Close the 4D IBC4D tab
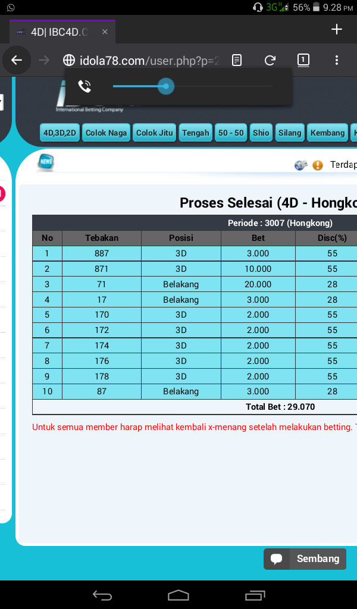Screen dimensions: 357x609 [x=105, y=32]
